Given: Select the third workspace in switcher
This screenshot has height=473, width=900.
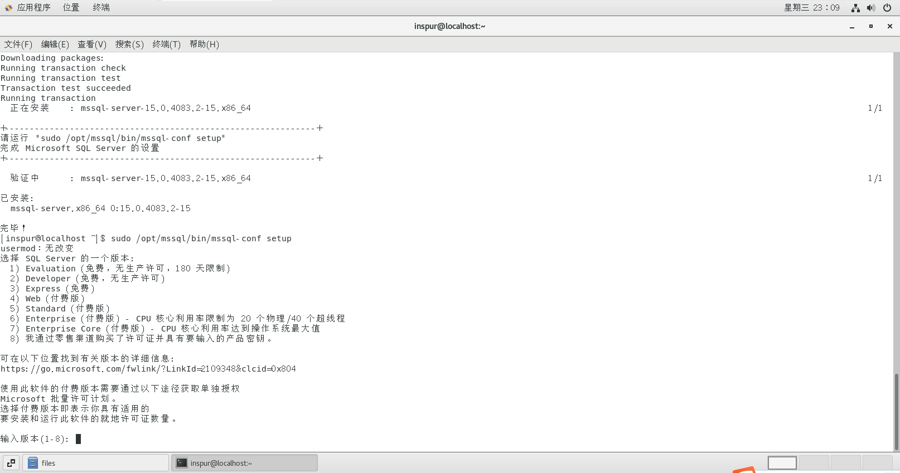Looking at the screenshot, I should [846, 463].
